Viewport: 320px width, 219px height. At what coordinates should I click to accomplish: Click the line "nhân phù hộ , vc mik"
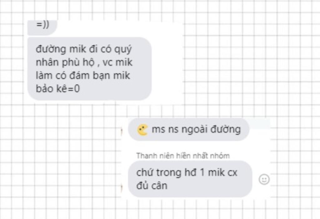[x=84, y=62]
